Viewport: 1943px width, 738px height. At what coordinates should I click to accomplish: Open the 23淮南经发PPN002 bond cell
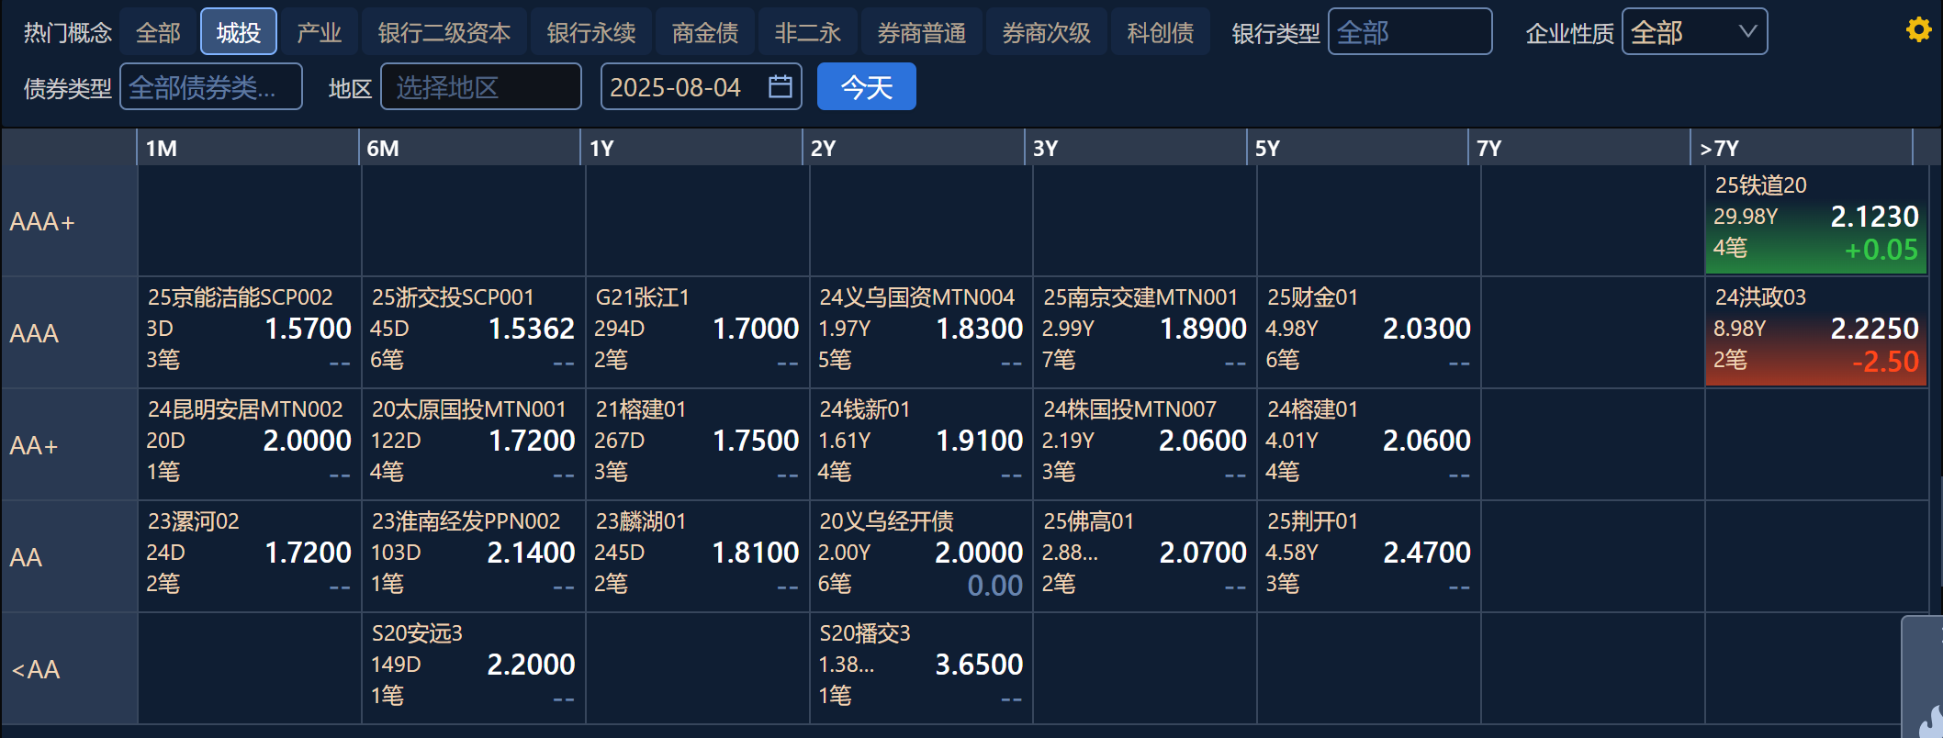(474, 556)
